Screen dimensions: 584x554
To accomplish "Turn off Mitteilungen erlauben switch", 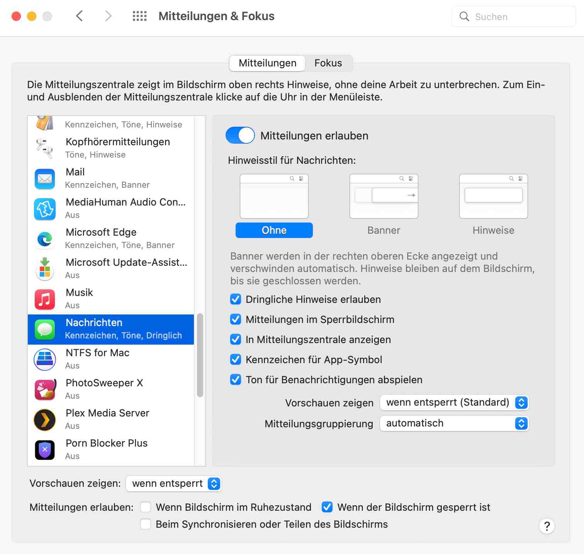I will point(240,136).
